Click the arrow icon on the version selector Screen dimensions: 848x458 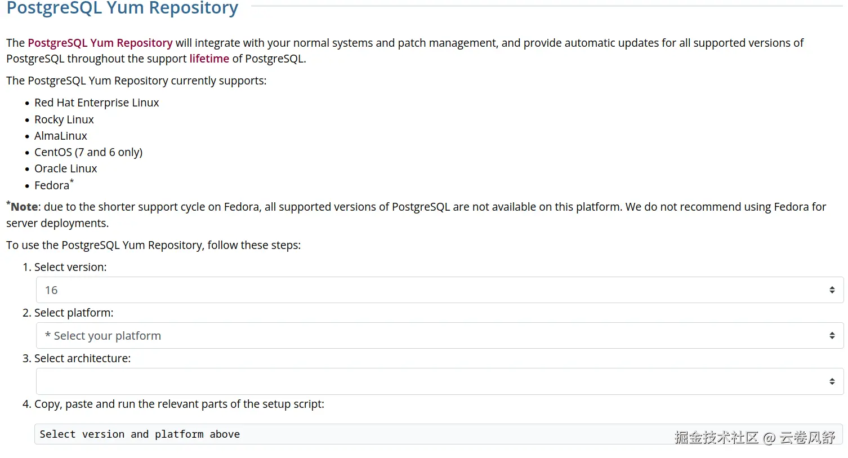point(832,290)
